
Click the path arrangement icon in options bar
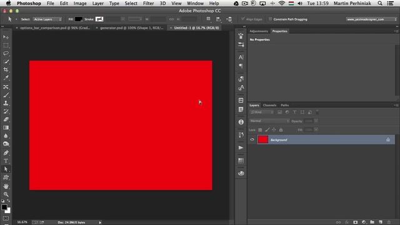(x=229, y=19)
